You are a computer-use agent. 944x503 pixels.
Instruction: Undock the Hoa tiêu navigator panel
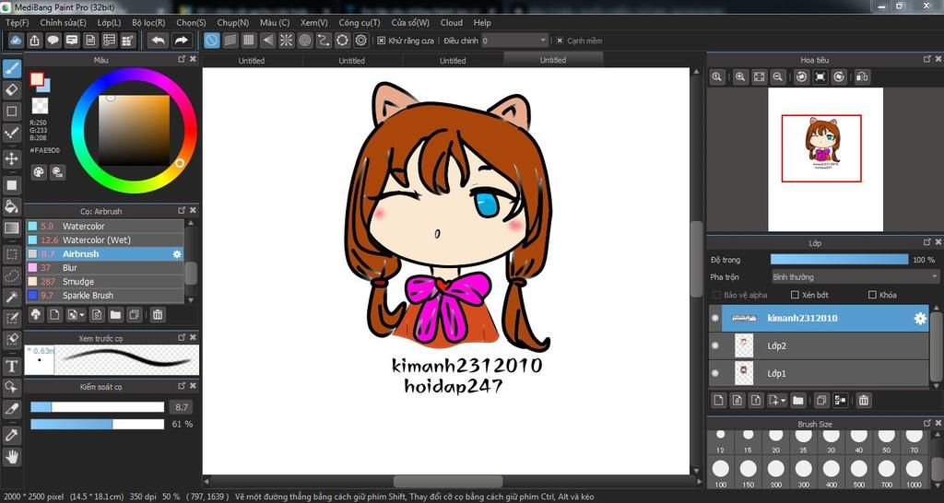pyautogui.click(x=927, y=59)
